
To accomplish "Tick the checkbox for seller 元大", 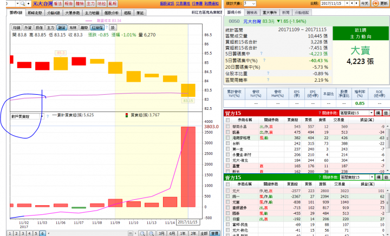I will (x=227, y=191).
